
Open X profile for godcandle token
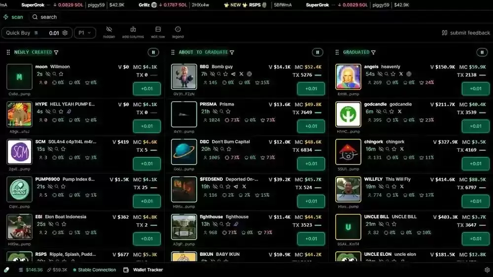click(399, 111)
